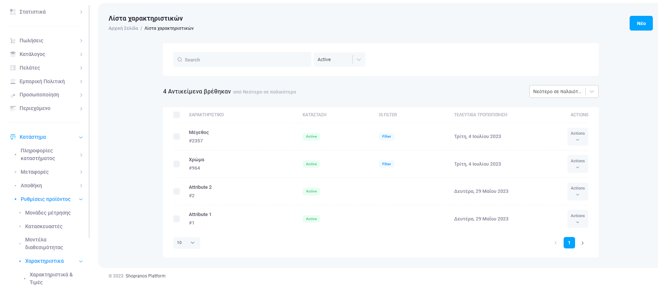Open Μονάδες μέτρησης in sidebar menu
Screen dimensions: 658x290
pos(48,213)
